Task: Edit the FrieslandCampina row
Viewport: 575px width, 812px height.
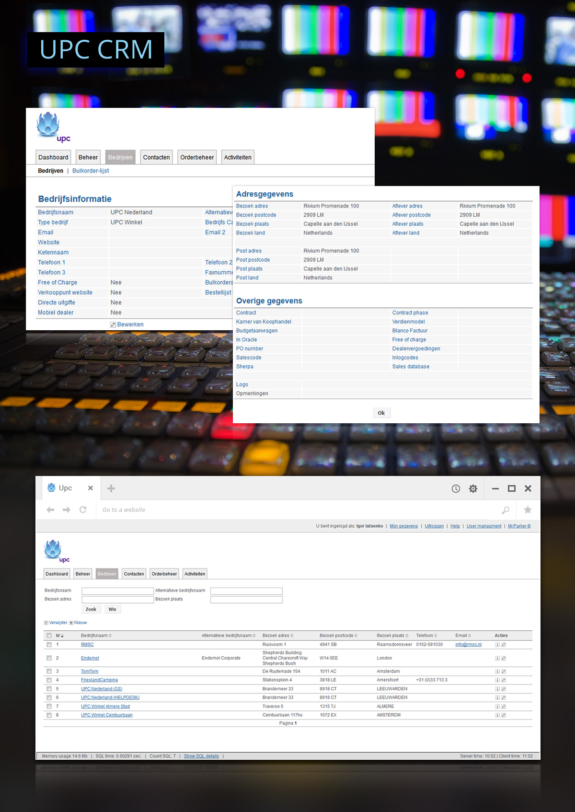Action: 504,680
